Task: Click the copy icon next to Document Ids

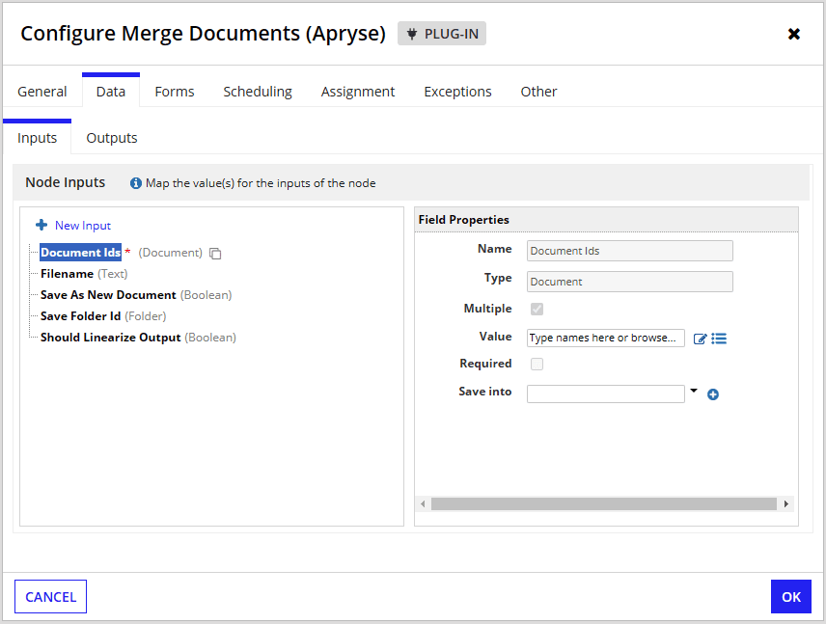Action: point(215,254)
